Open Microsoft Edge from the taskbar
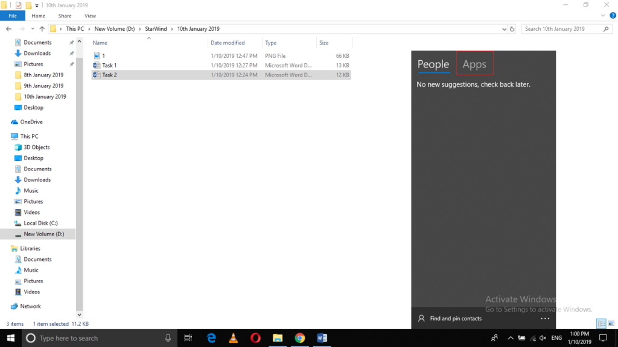 211,338
